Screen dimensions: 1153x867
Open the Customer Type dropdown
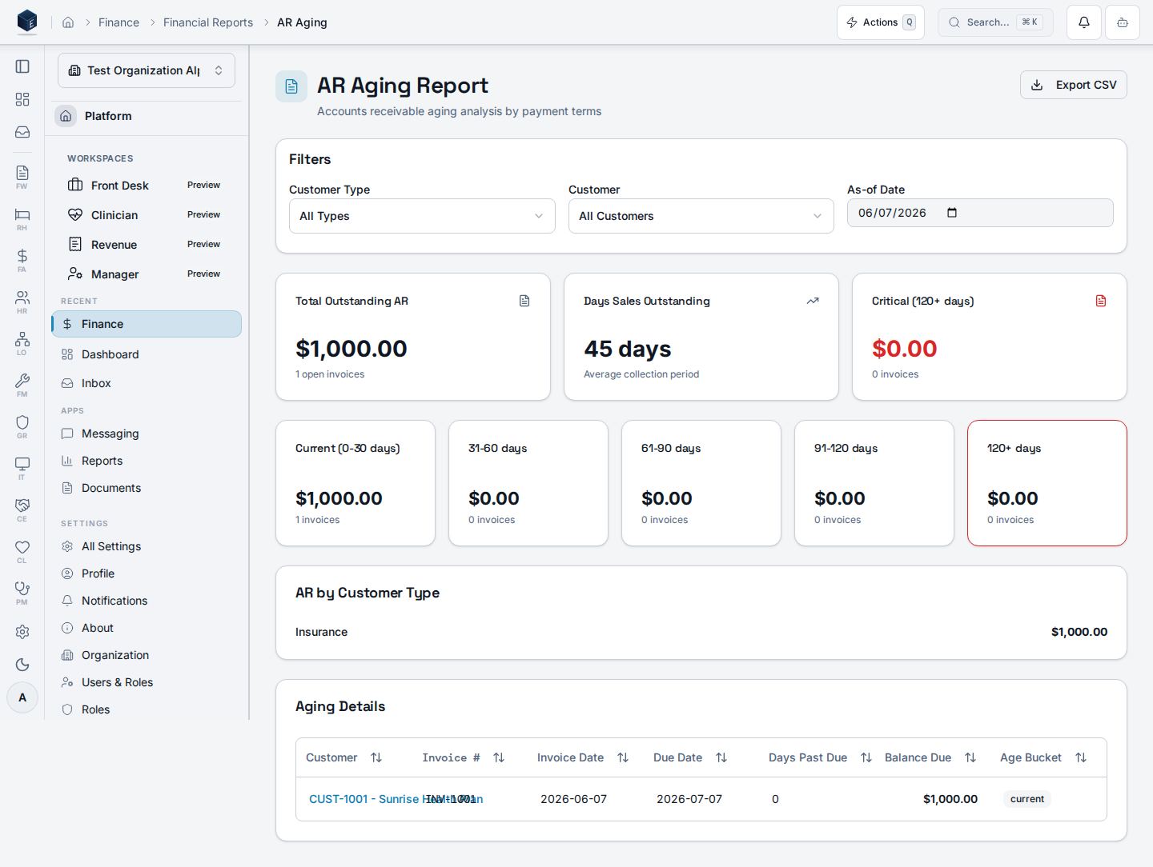[x=422, y=216]
